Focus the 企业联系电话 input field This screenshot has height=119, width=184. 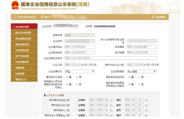80,52
